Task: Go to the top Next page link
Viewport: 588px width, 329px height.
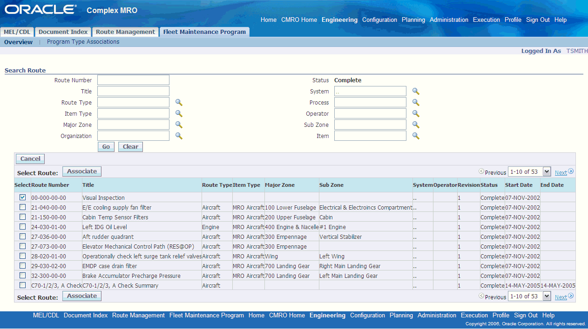Action: [561, 172]
